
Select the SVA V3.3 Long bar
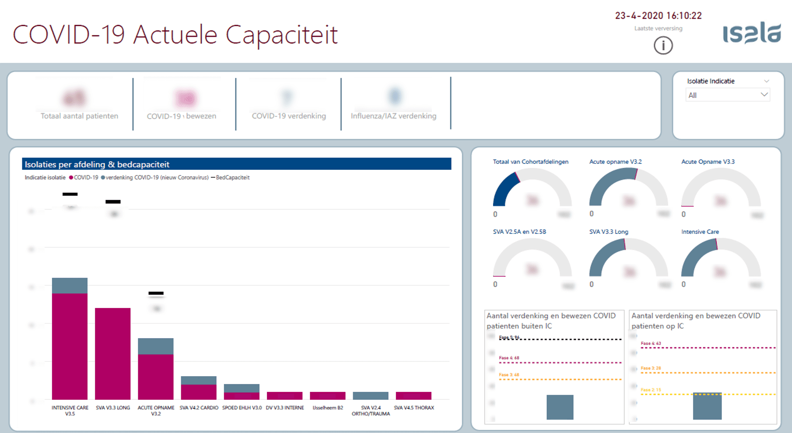112,353
